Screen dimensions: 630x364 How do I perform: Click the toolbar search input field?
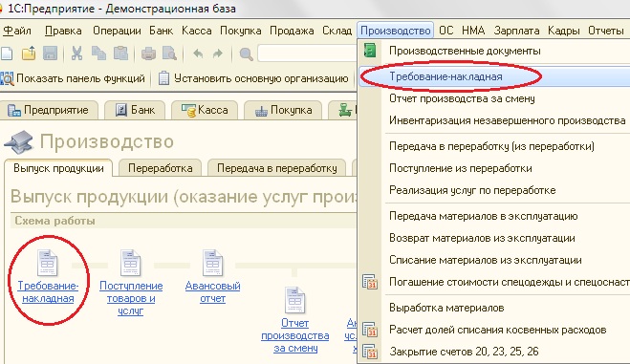pos(308,54)
